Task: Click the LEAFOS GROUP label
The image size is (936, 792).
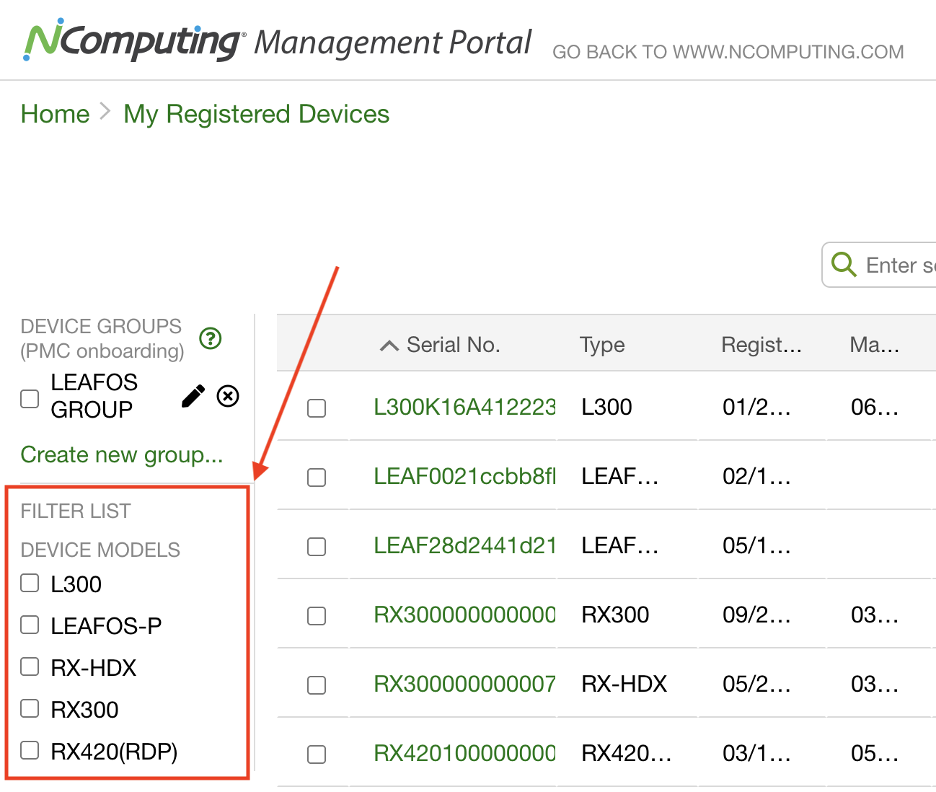Action: click(x=94, y=396)
